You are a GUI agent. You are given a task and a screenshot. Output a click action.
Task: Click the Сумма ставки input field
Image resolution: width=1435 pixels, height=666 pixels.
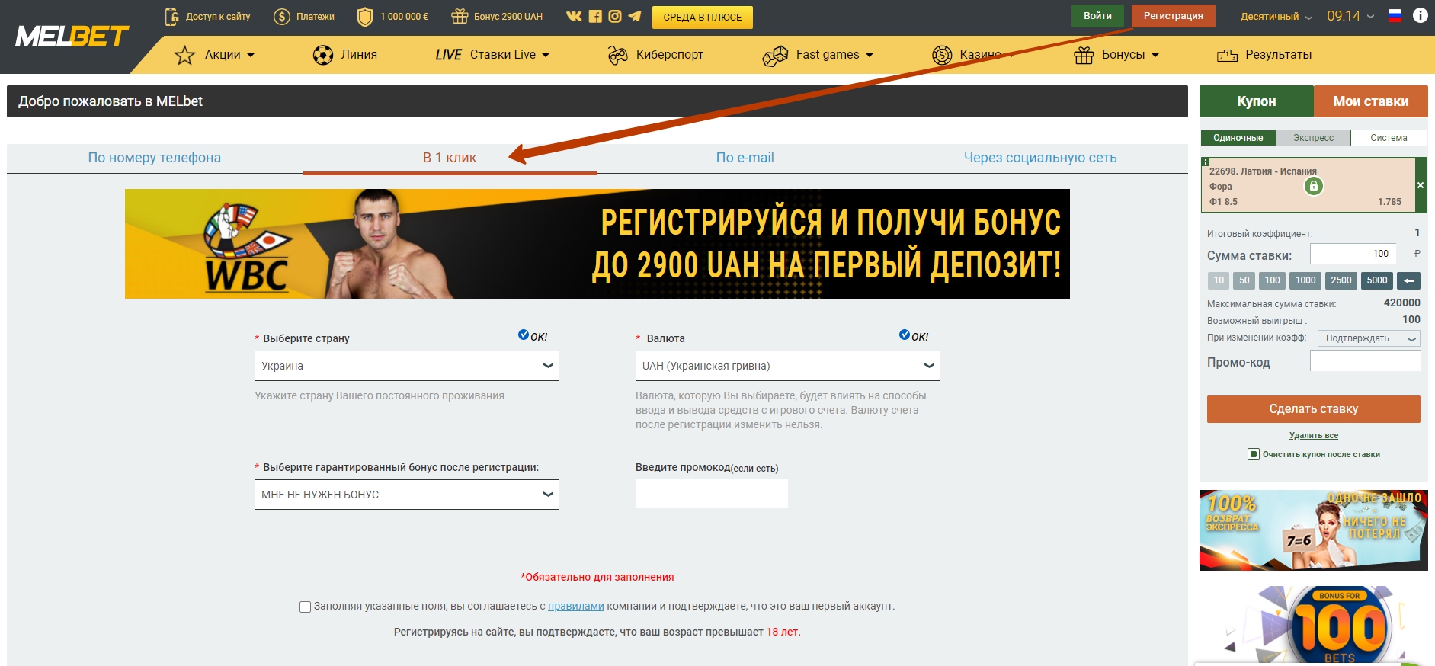tap(1354, 254)
